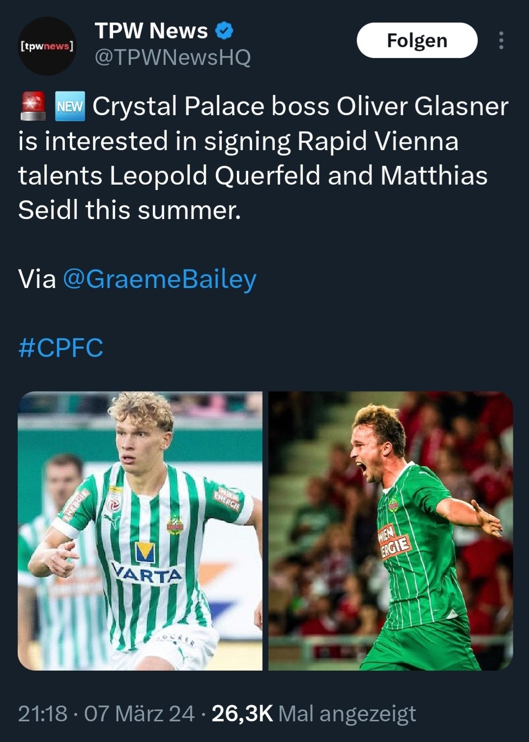Click the Rapid Vienna crest on striped jersey
The width and height of the screenshot is (529, 742).
pyautogui.click(x=175, y=524)
